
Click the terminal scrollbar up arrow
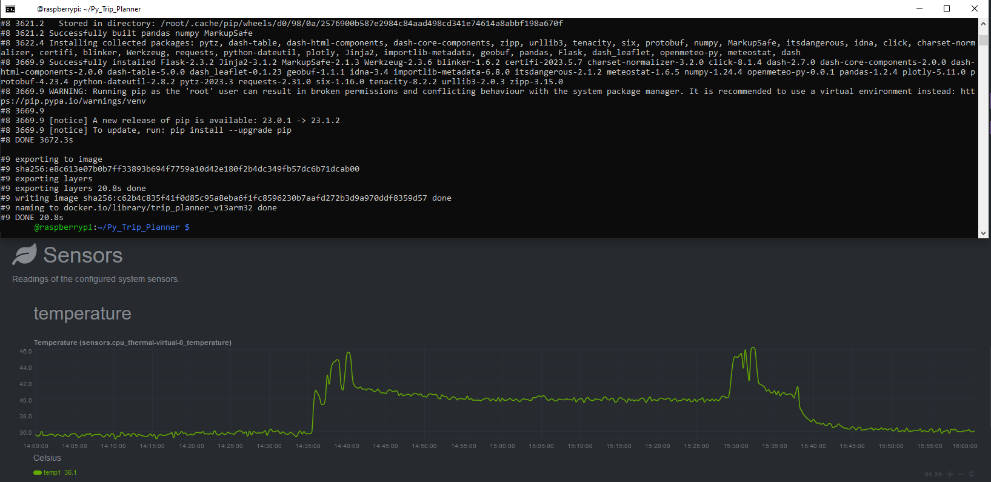coord(983,23)
